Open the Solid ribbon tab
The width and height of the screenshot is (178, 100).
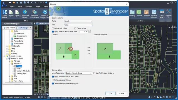click(x=20, y=7)
